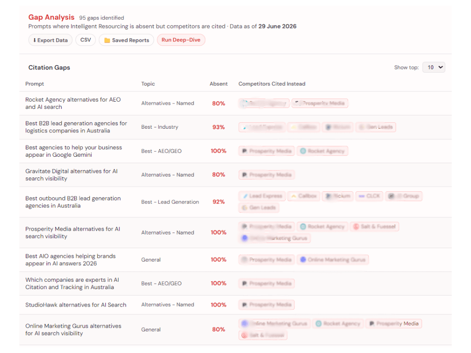Open the Show top dropdown

click(434, 67)
